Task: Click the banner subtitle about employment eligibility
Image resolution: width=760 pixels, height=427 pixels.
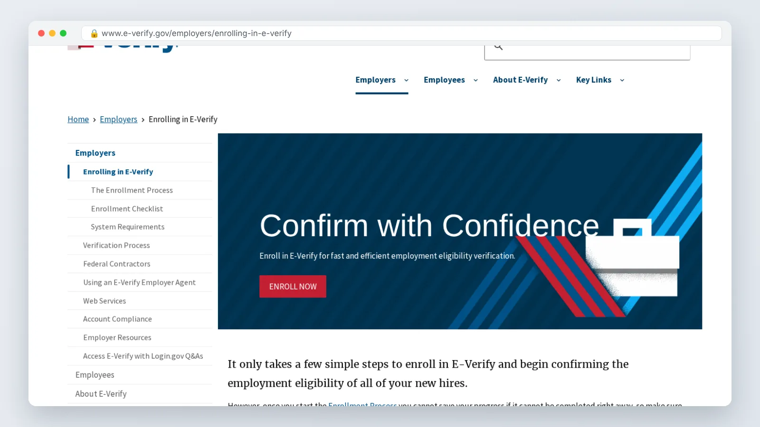Action: [387, 256]
